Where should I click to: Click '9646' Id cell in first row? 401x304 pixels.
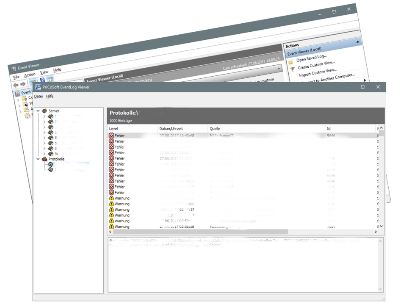[x=331, y=135]
